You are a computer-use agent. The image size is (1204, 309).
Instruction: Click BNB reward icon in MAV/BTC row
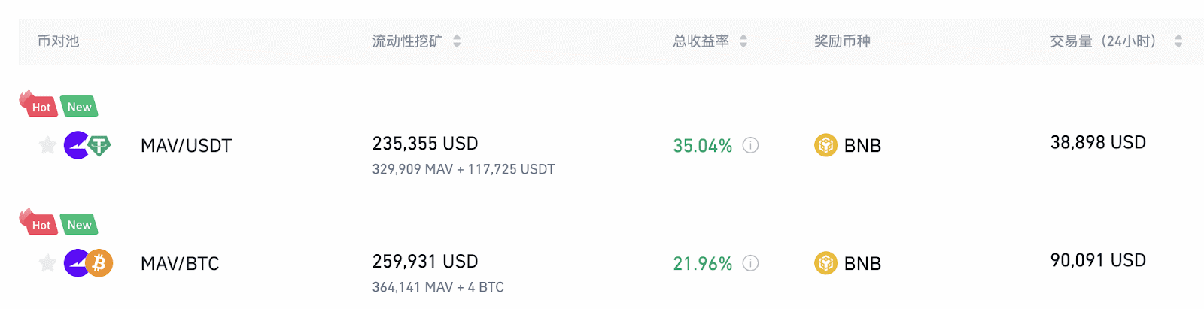click(x=825, y=263)
